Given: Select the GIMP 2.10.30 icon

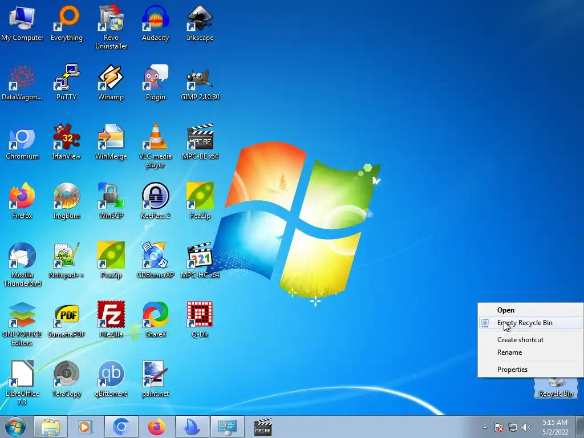Looking at the screenshot, I should (200, 82).
